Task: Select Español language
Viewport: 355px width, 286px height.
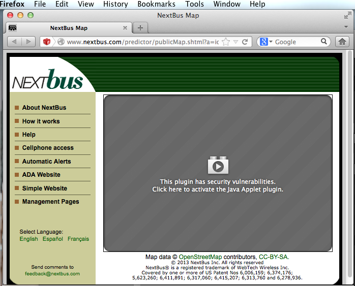Action: click(x=53, y=239)
